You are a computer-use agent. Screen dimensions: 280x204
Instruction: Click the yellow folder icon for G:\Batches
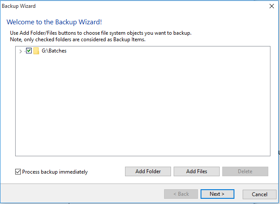36,51
